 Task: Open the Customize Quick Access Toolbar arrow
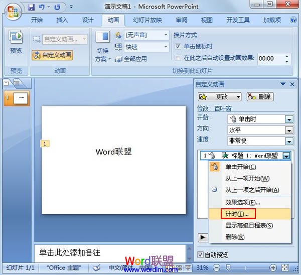(x=71, y=7)
